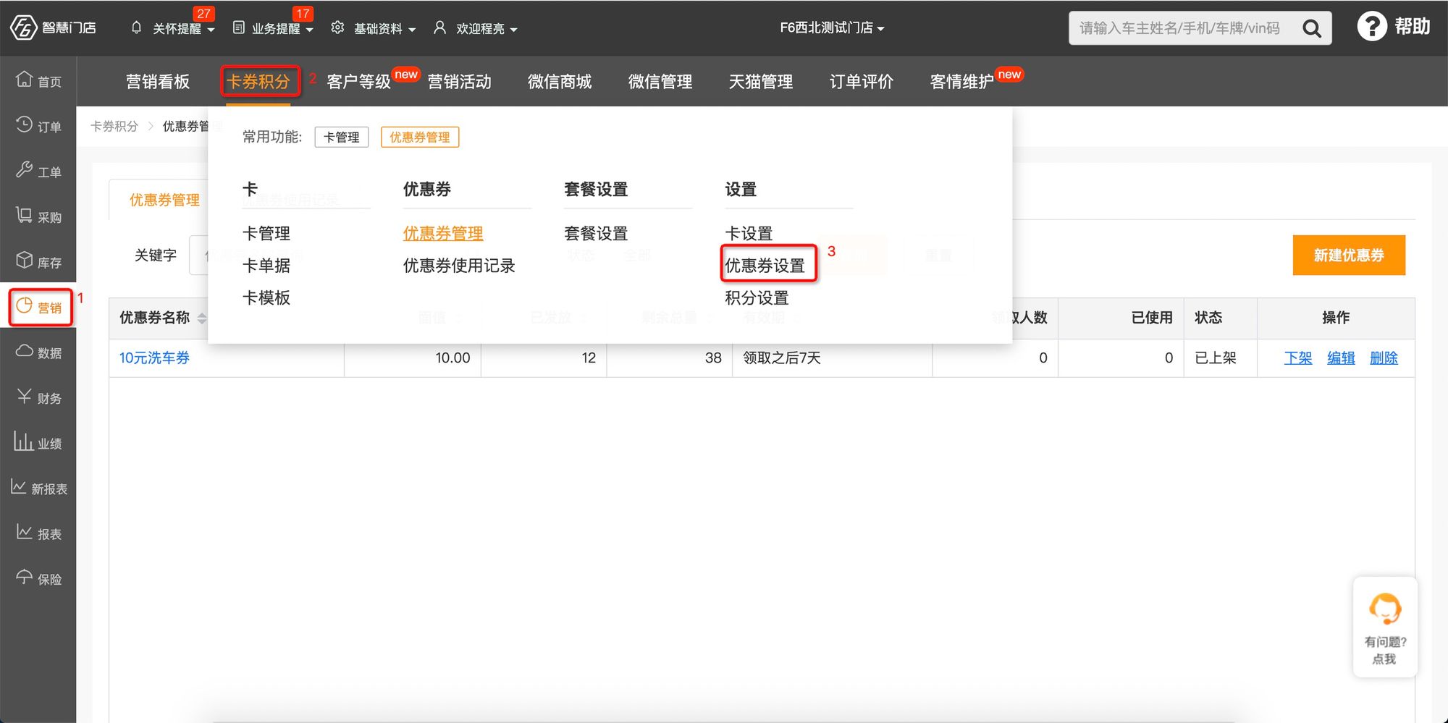This screenshot has width=1448, height=723.
Task: Open 财务 in the sidebar
Action: point(38,397)
